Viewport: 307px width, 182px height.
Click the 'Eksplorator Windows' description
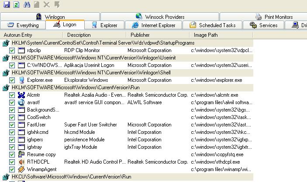coord(86,80)
